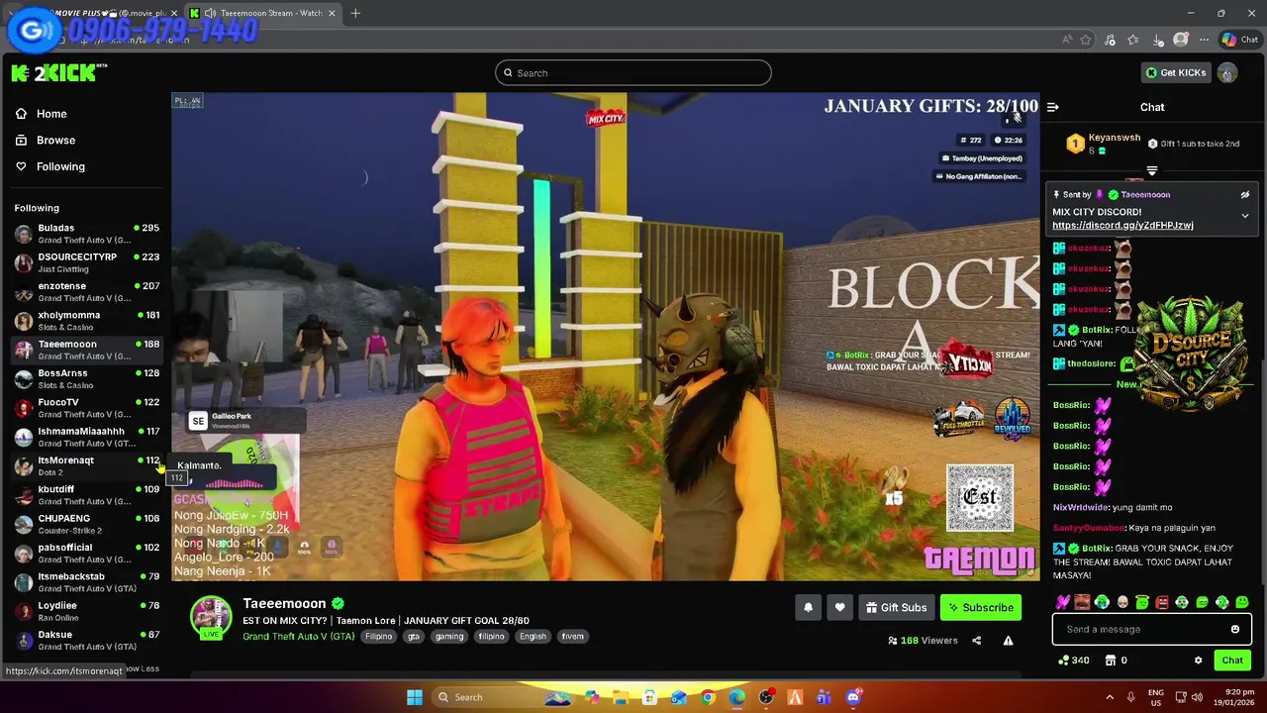Click Keyanswsh top gifter entry
This screenshot has width=1267, height=713.
[x=1104, y=144]
